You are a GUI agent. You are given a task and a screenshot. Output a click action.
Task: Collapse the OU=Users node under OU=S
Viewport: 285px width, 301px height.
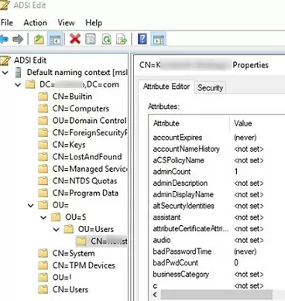(56, 230)
